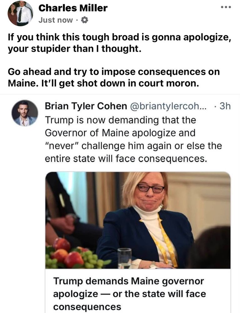
Task: Click the "3h" tweet timestamp
Action: [225, 106]
